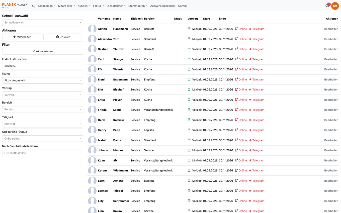The image size is (341, 213).
Task: Open the Onboarding filter dropdown
Action: (x=43, y=139)
